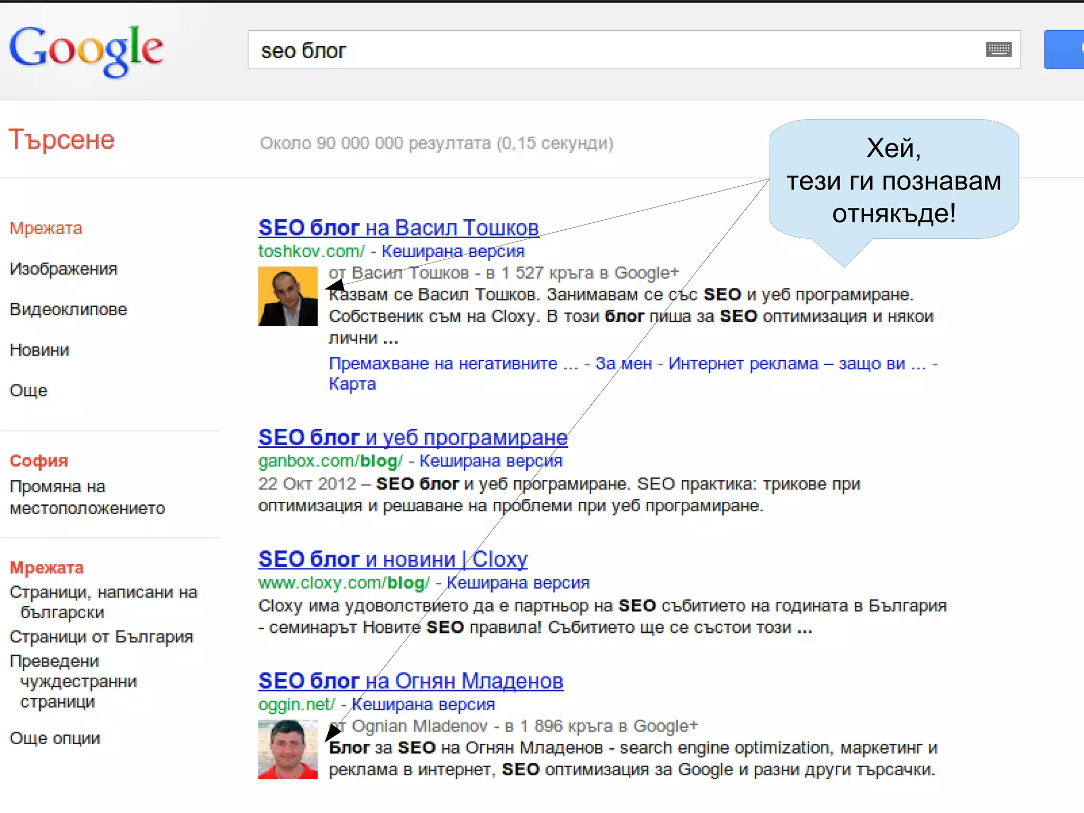Open 'SEO блог и новини | Cloxy' result
The image size is (1084, 813).
pos(393,559)
